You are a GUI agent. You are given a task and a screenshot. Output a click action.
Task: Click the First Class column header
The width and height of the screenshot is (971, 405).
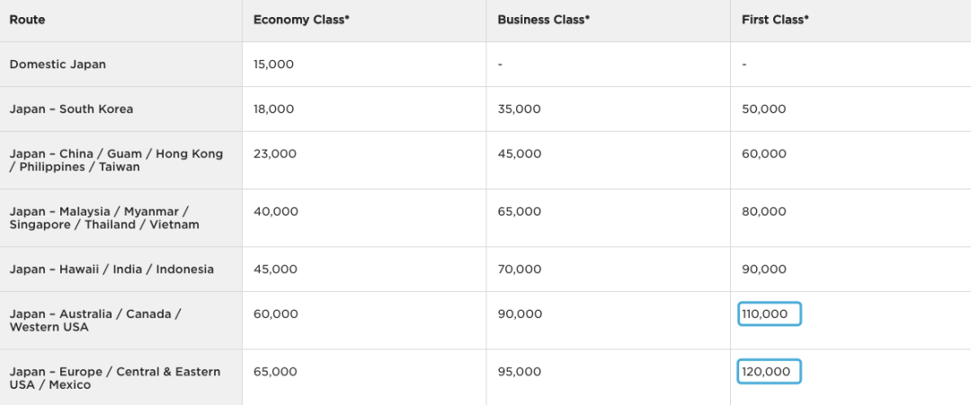click(775, 20)
